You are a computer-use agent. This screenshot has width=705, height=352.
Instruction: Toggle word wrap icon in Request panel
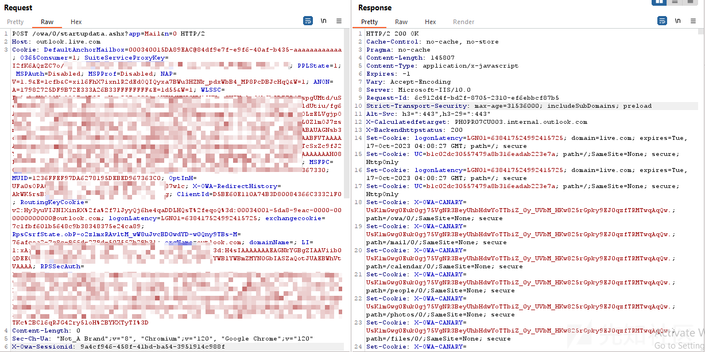point(308,21)
